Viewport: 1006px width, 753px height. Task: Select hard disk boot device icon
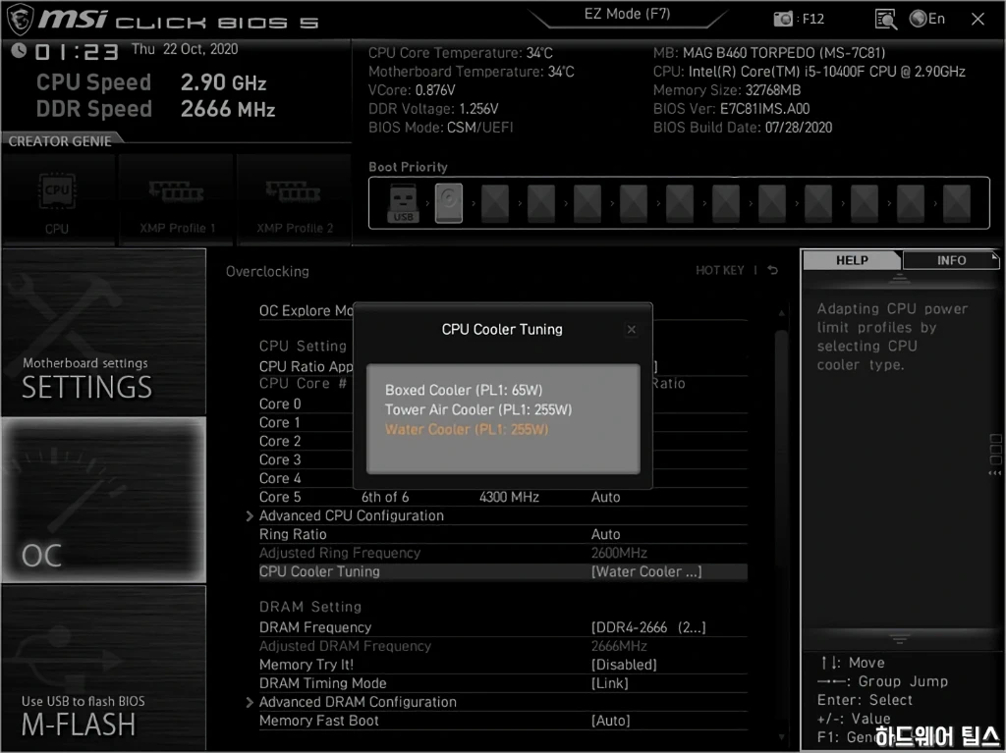coord(448,203)
